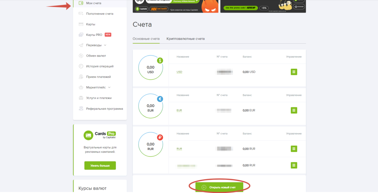
Task: Click the blue euro badge icon
Action: tap(160, 99)
